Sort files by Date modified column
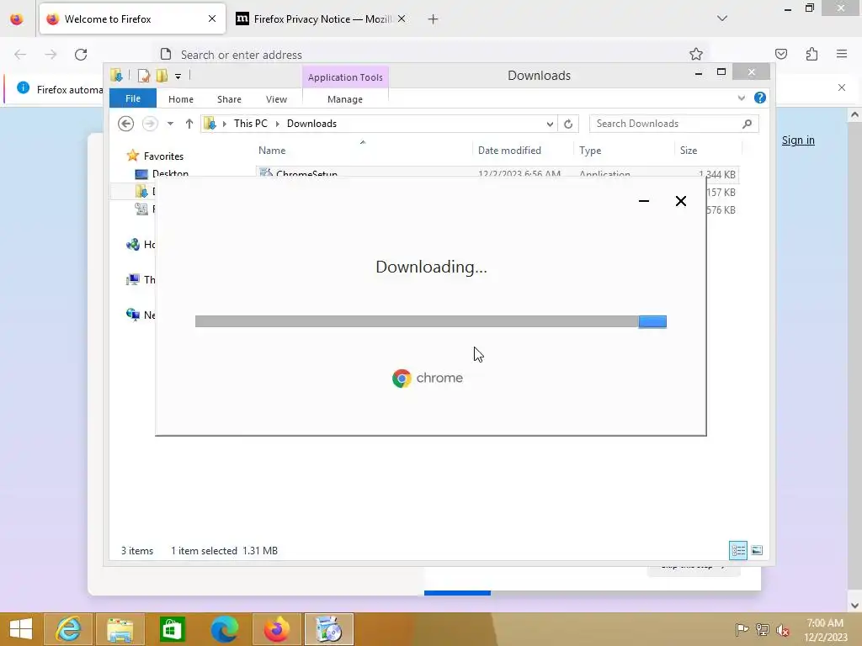 [509, 151]
